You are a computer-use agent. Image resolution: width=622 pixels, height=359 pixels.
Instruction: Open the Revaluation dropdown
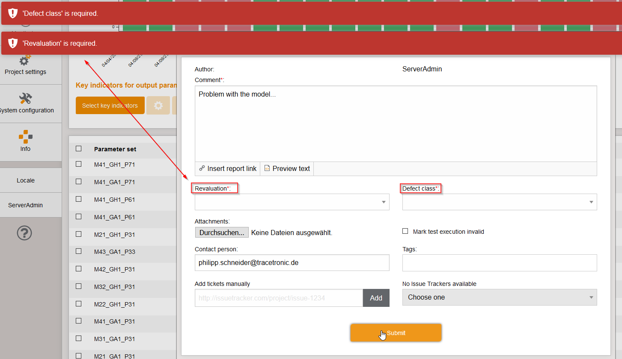(x=292, y=202)
